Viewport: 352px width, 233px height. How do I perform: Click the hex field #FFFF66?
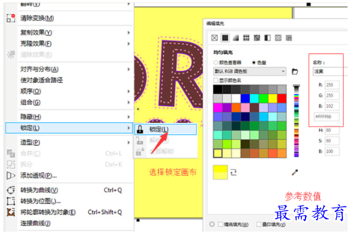[326, 117]
